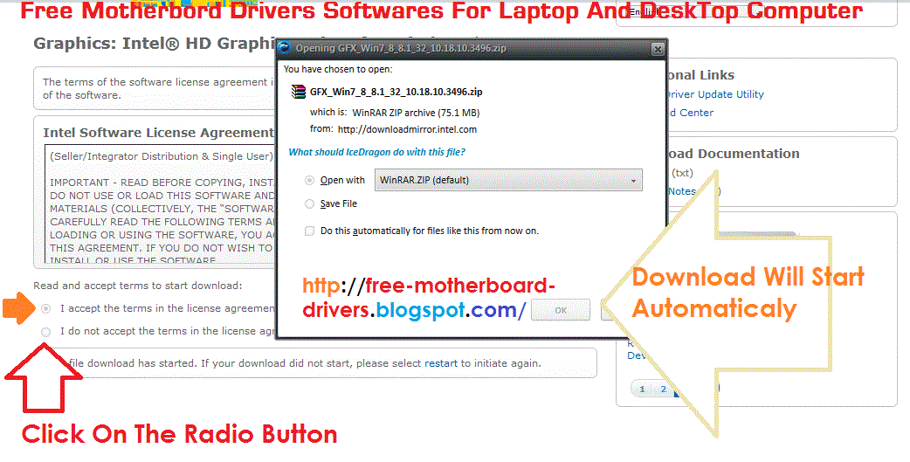Image resolution: width=910 pixels, height=462 pixels.
Task: Select the Open with radio button
Action: [310, 181]
